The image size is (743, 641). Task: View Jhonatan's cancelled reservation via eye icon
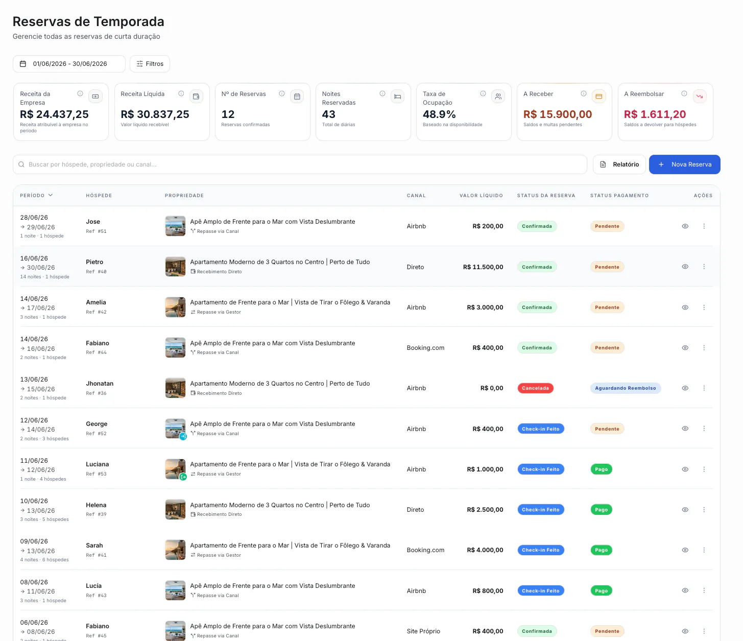685,388
